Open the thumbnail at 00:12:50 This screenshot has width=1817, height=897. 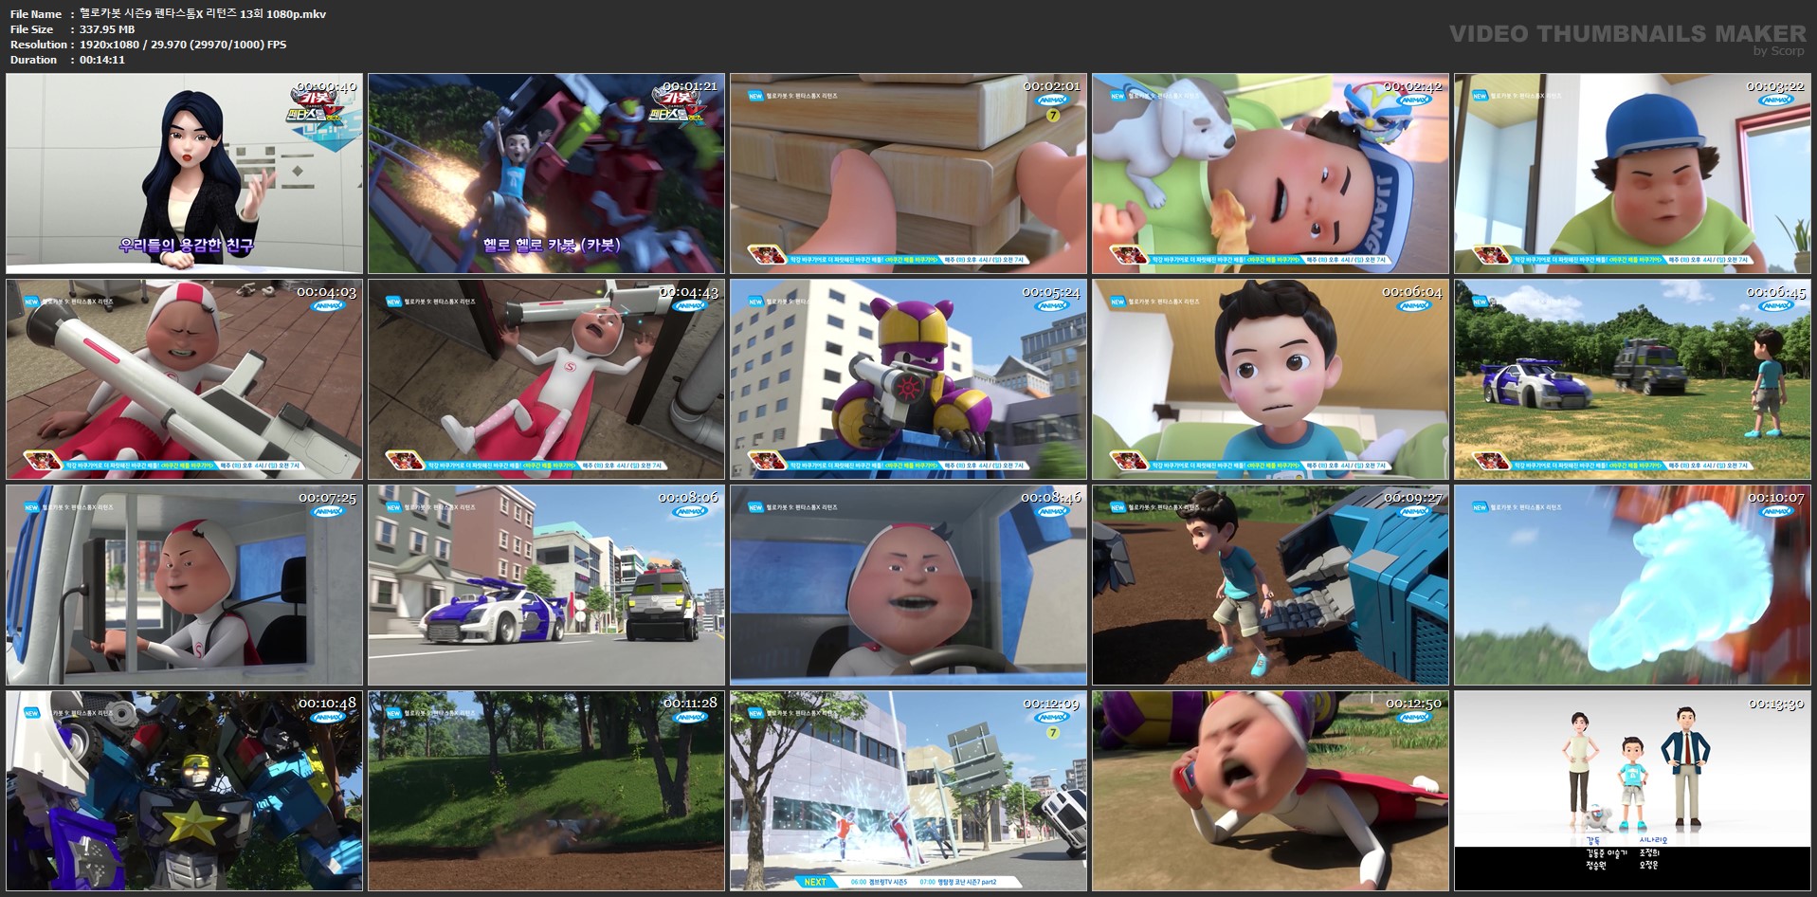coord(1270,791)
